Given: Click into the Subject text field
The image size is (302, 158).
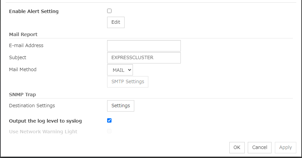Looking at the screenshot, I should (144, 57).
